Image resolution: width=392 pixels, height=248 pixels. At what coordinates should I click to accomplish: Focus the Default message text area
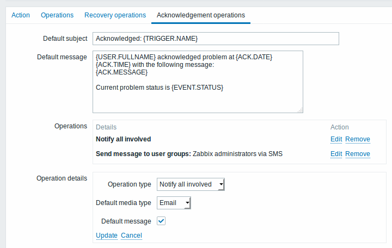198,82
